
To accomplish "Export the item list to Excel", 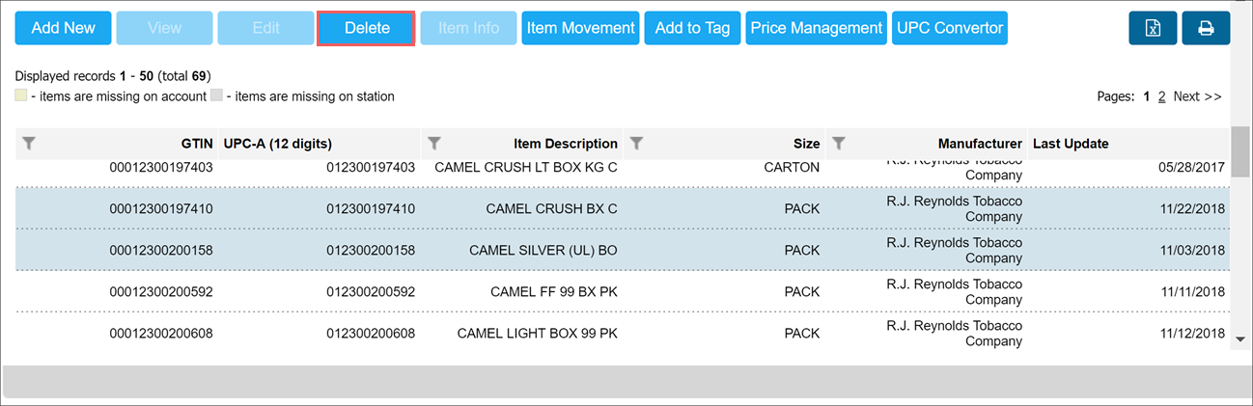I will (1153, 28).
